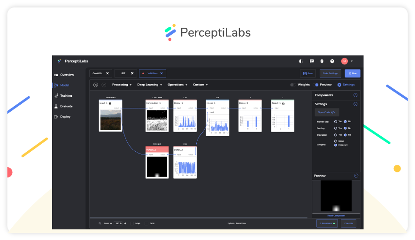Select None for Weights option
This screenshot has height=240, width=415.
click(335, 141)
